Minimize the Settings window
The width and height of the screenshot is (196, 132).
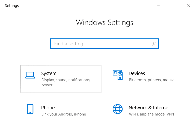(159, 5)
